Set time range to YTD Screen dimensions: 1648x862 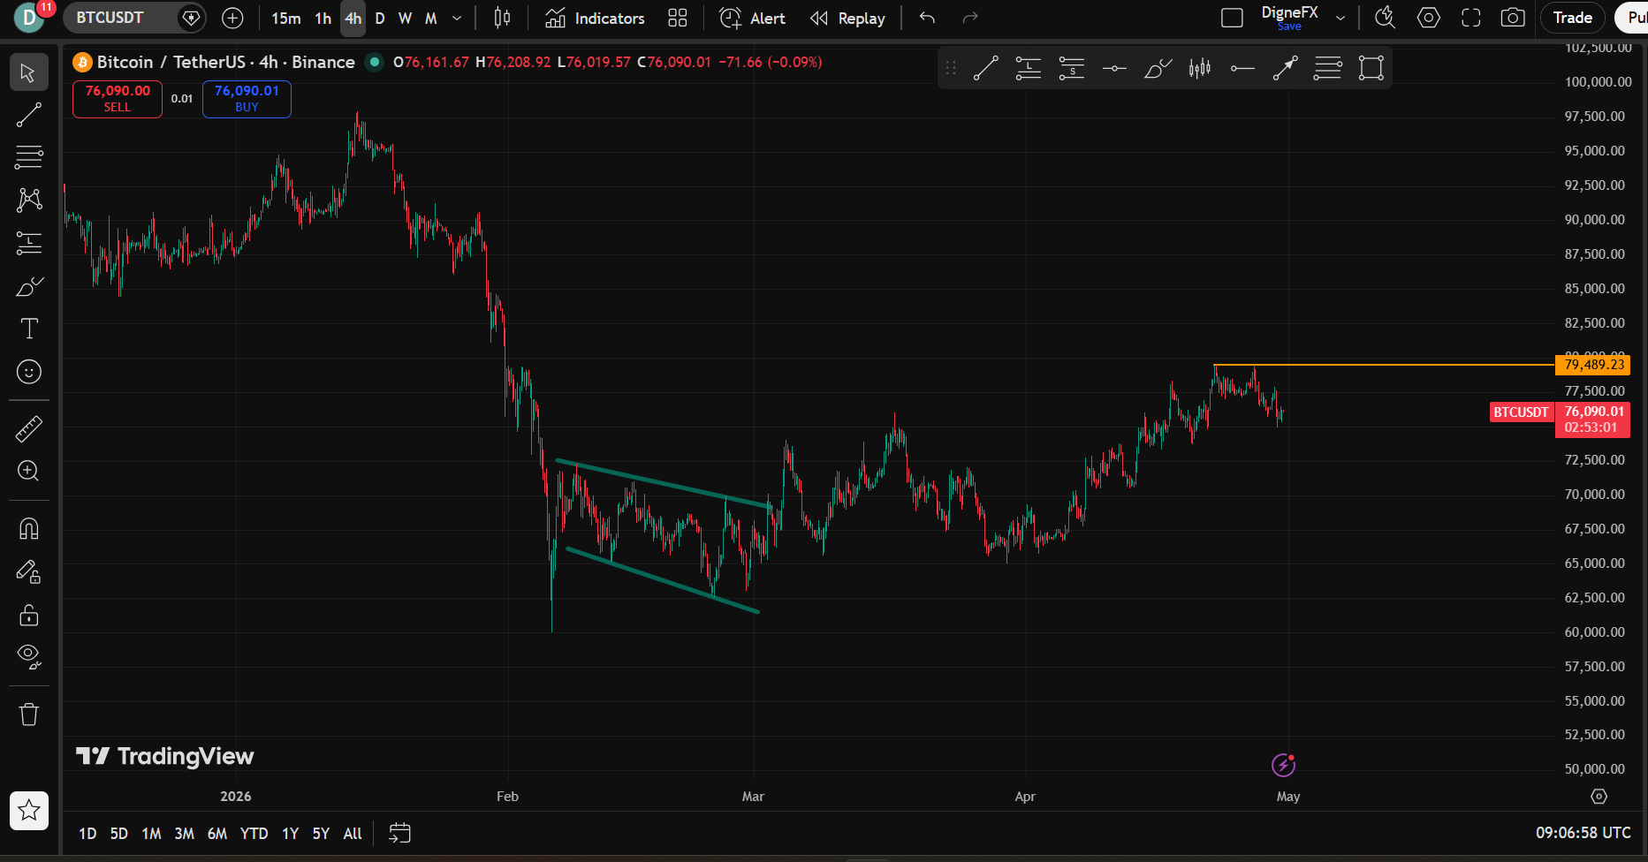coord(254,833)
